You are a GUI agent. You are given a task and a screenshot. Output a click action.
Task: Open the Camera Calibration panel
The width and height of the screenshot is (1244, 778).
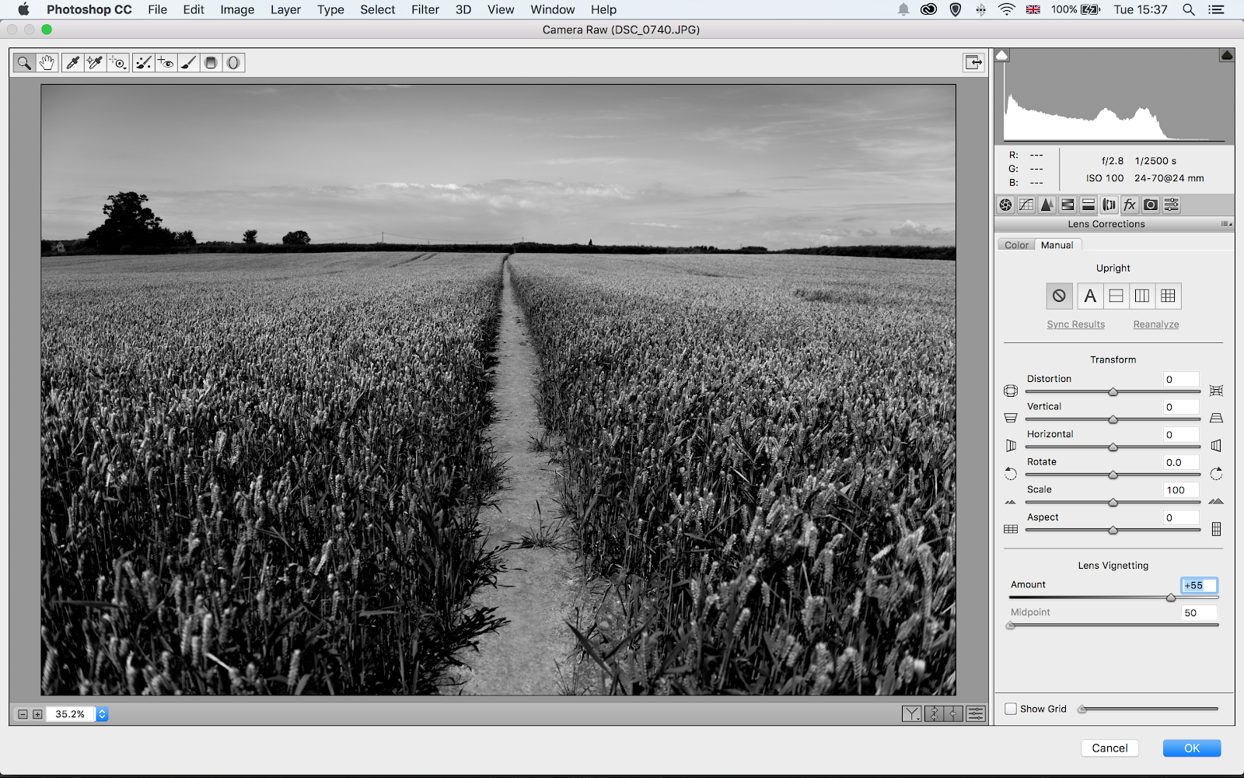(x=1151, y=205)
